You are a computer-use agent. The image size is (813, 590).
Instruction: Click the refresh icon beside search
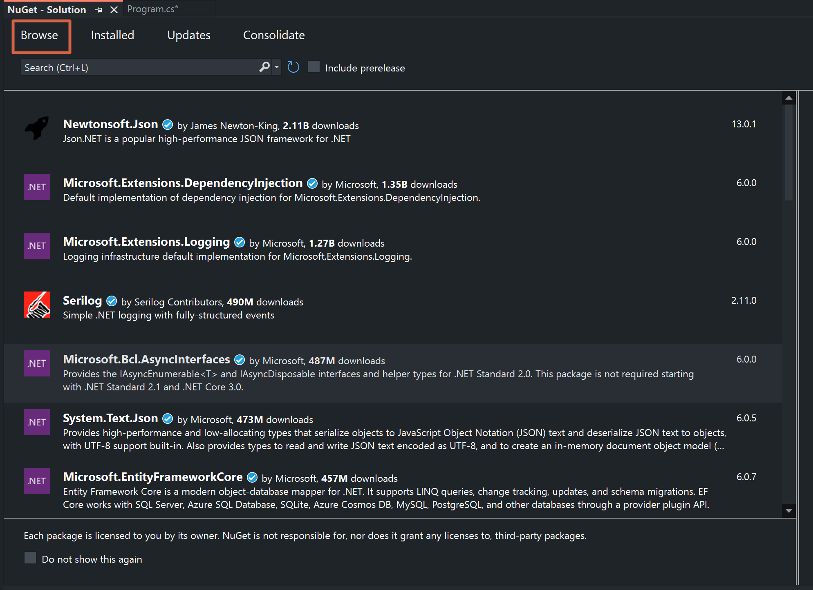293,67
